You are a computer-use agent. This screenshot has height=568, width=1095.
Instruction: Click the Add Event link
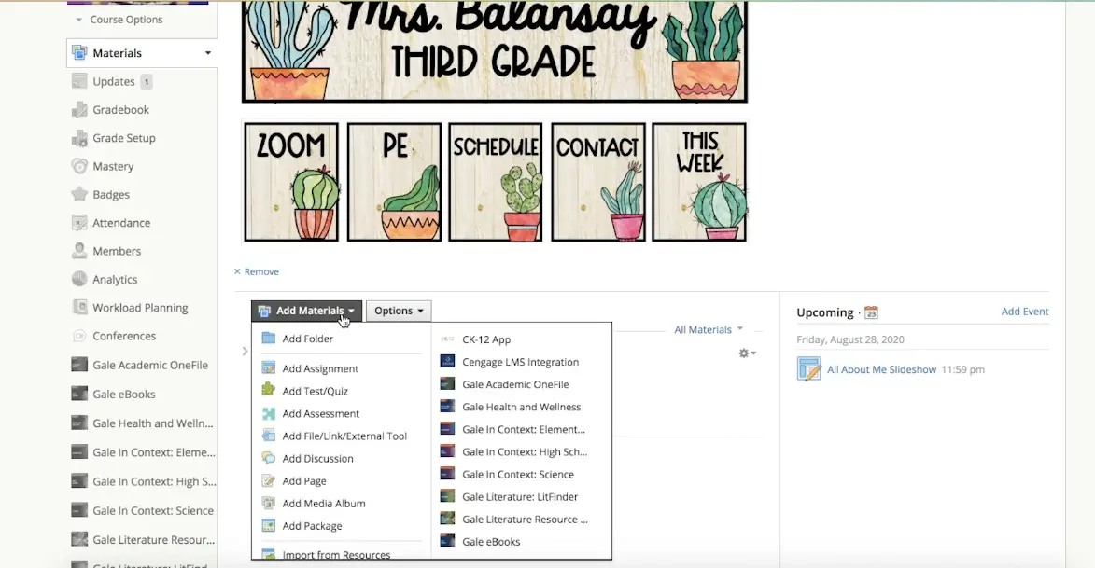pos(1024,312)
